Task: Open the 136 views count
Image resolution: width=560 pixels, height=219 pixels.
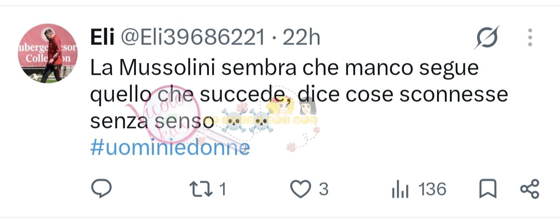Action: pos(432,189)
